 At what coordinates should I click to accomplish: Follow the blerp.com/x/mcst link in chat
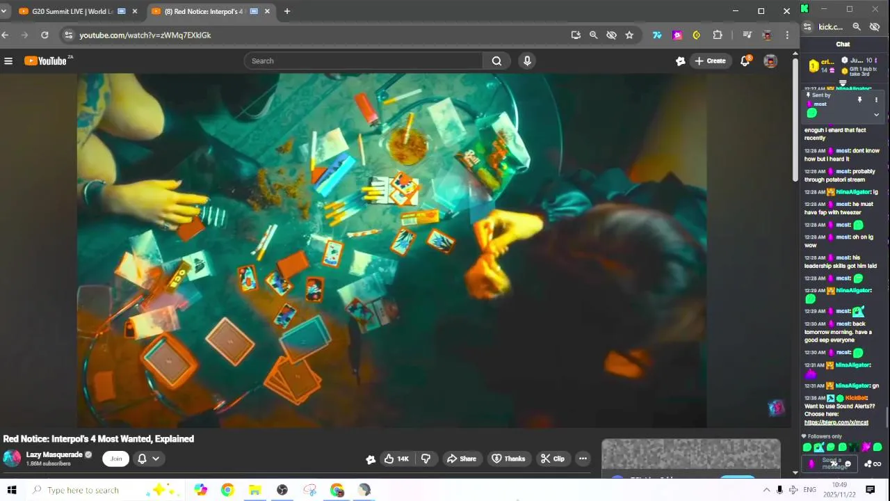tap(836, 422)
